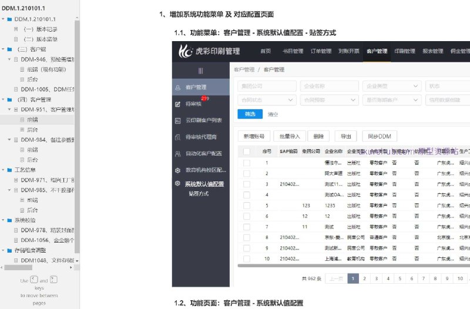
Task: Open the 合同状态 dropdown
Action: pyautogui.click(x=267, y=100)
